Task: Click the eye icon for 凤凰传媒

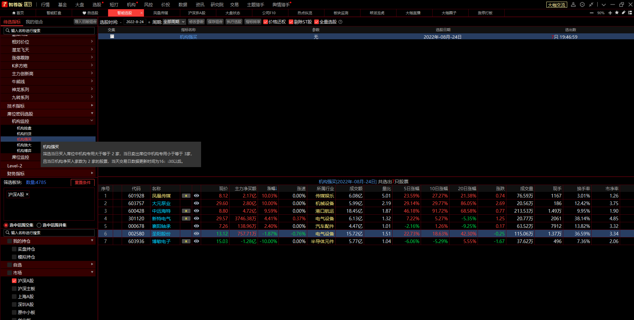Action: pos(196,196)
